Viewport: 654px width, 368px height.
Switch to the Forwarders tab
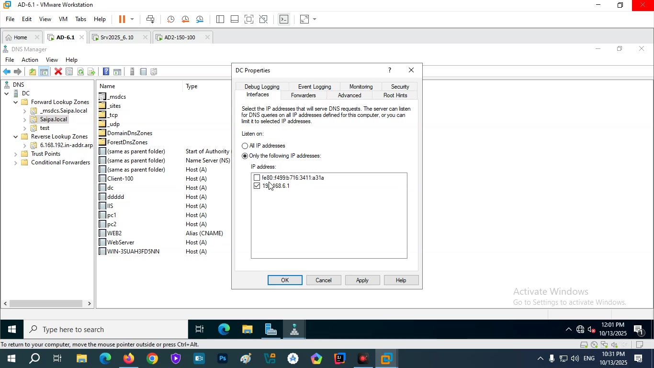tap(303, 95)
